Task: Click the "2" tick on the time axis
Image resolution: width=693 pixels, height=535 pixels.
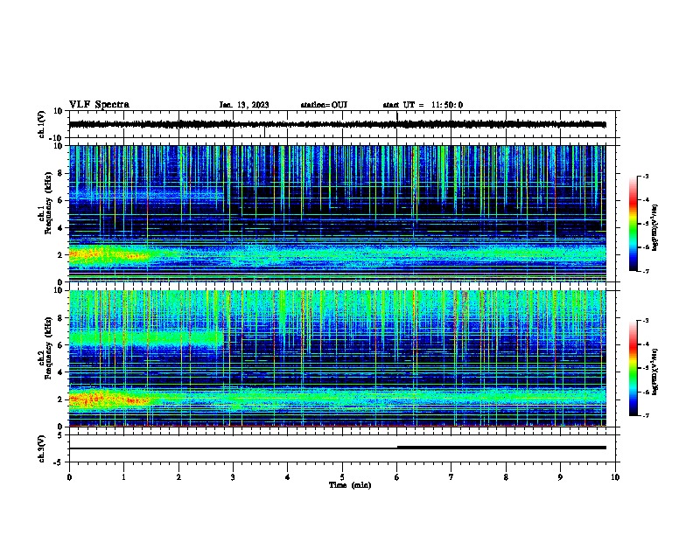Action: coord(178,477)
